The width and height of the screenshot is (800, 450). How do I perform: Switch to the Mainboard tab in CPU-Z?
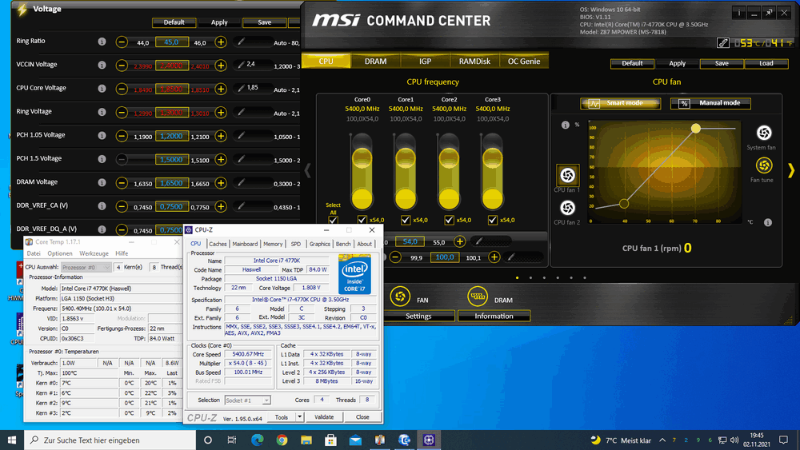[x=245, y=244]
